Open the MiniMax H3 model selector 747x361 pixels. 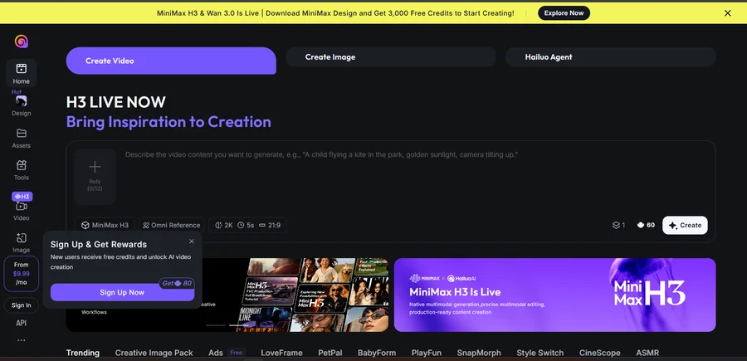[105, 225]
